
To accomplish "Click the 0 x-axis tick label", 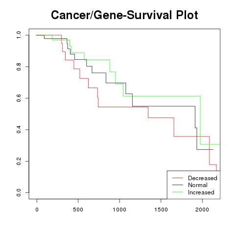I will [x=37, y=210].
